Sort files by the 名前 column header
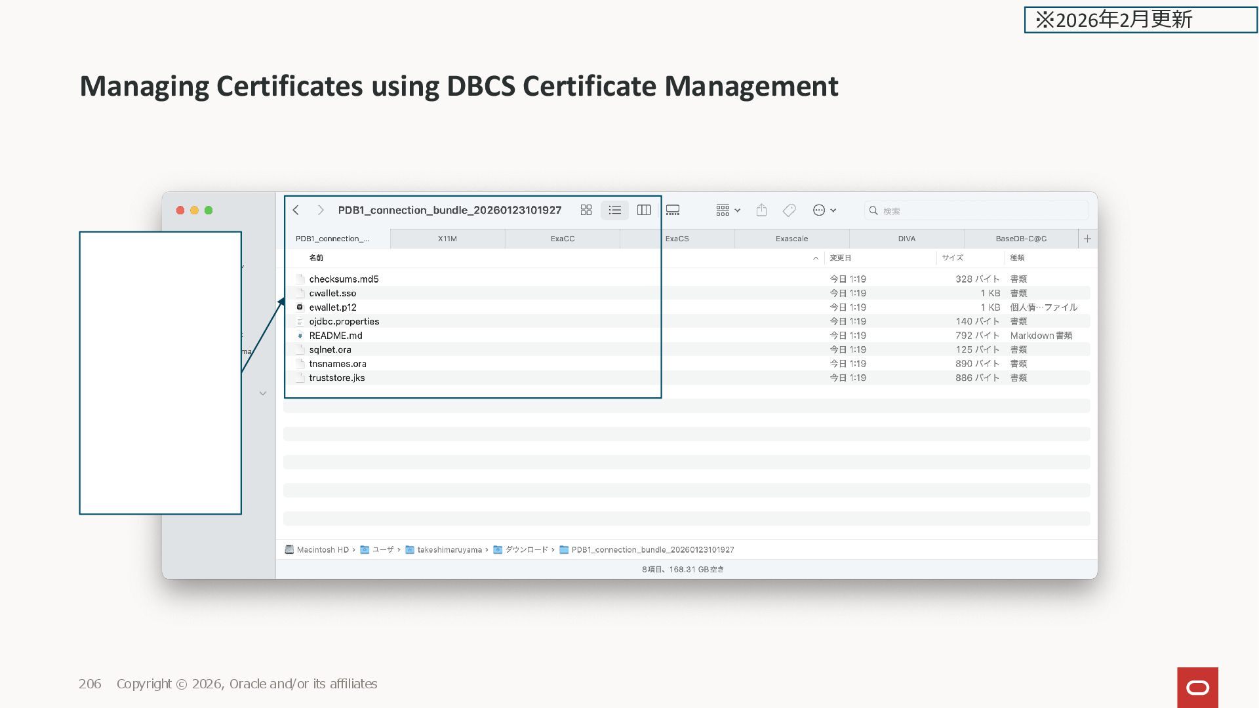The height and width of the screenshot is (708, 1259). point(316,258)
